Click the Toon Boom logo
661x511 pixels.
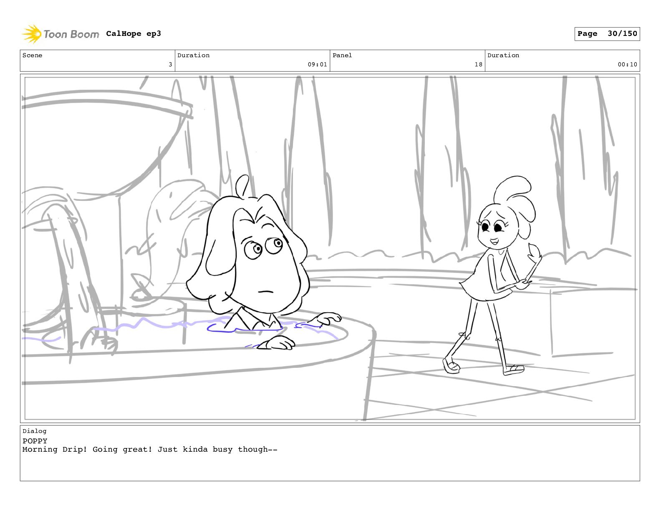[61, 34]
